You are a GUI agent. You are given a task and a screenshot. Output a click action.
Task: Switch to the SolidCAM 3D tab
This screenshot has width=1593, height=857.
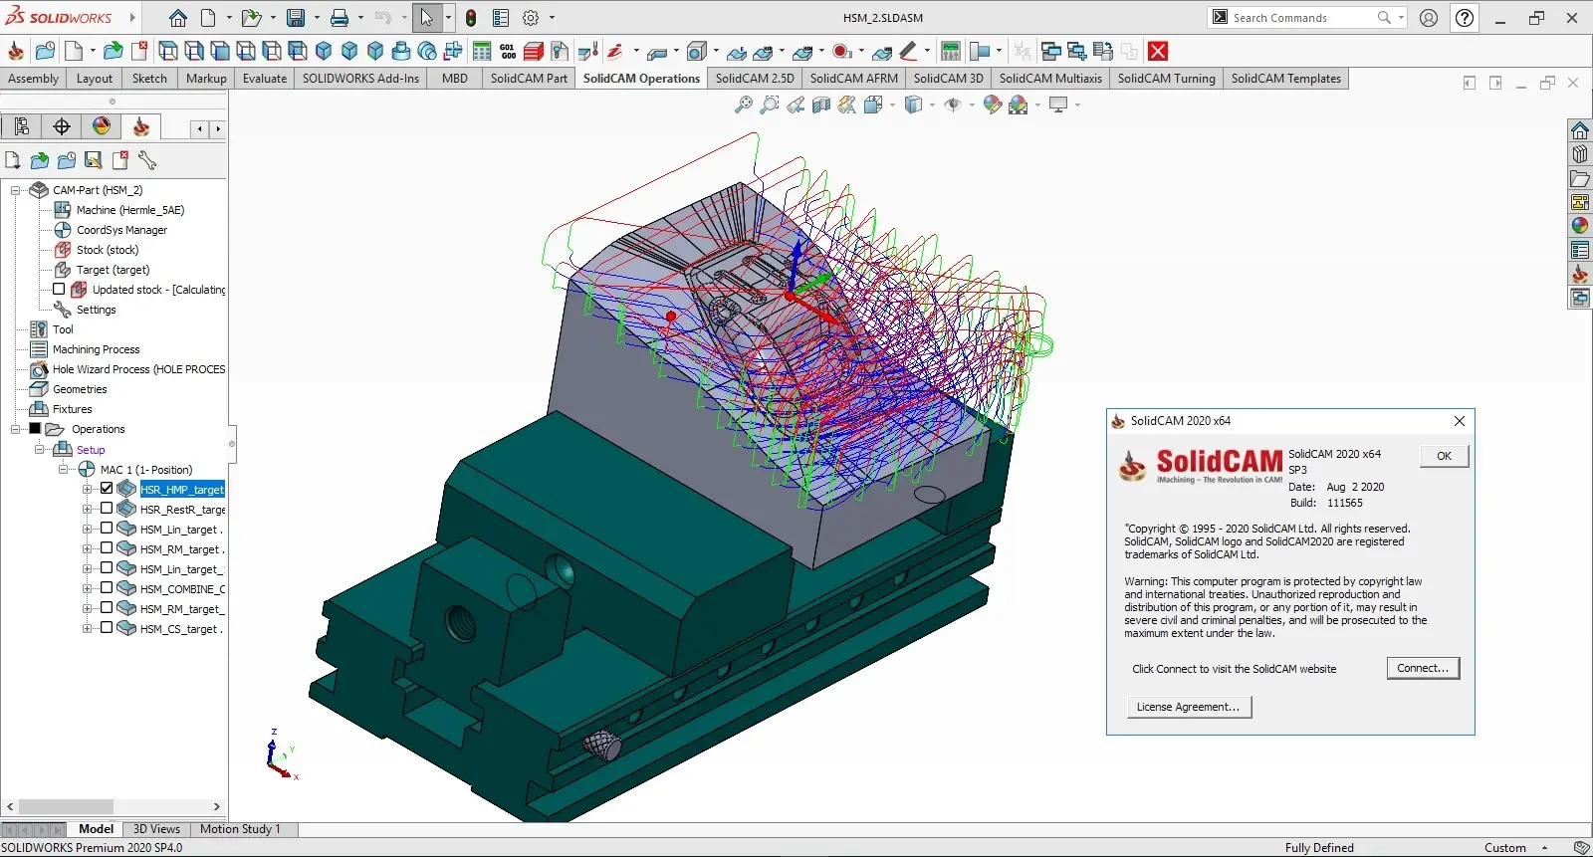point(948,79)
